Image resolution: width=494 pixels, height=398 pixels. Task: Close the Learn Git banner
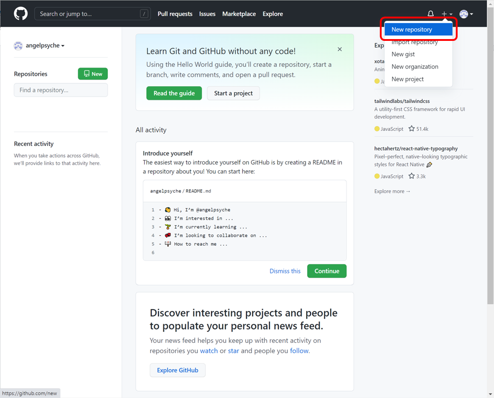(x=340, y=49)
